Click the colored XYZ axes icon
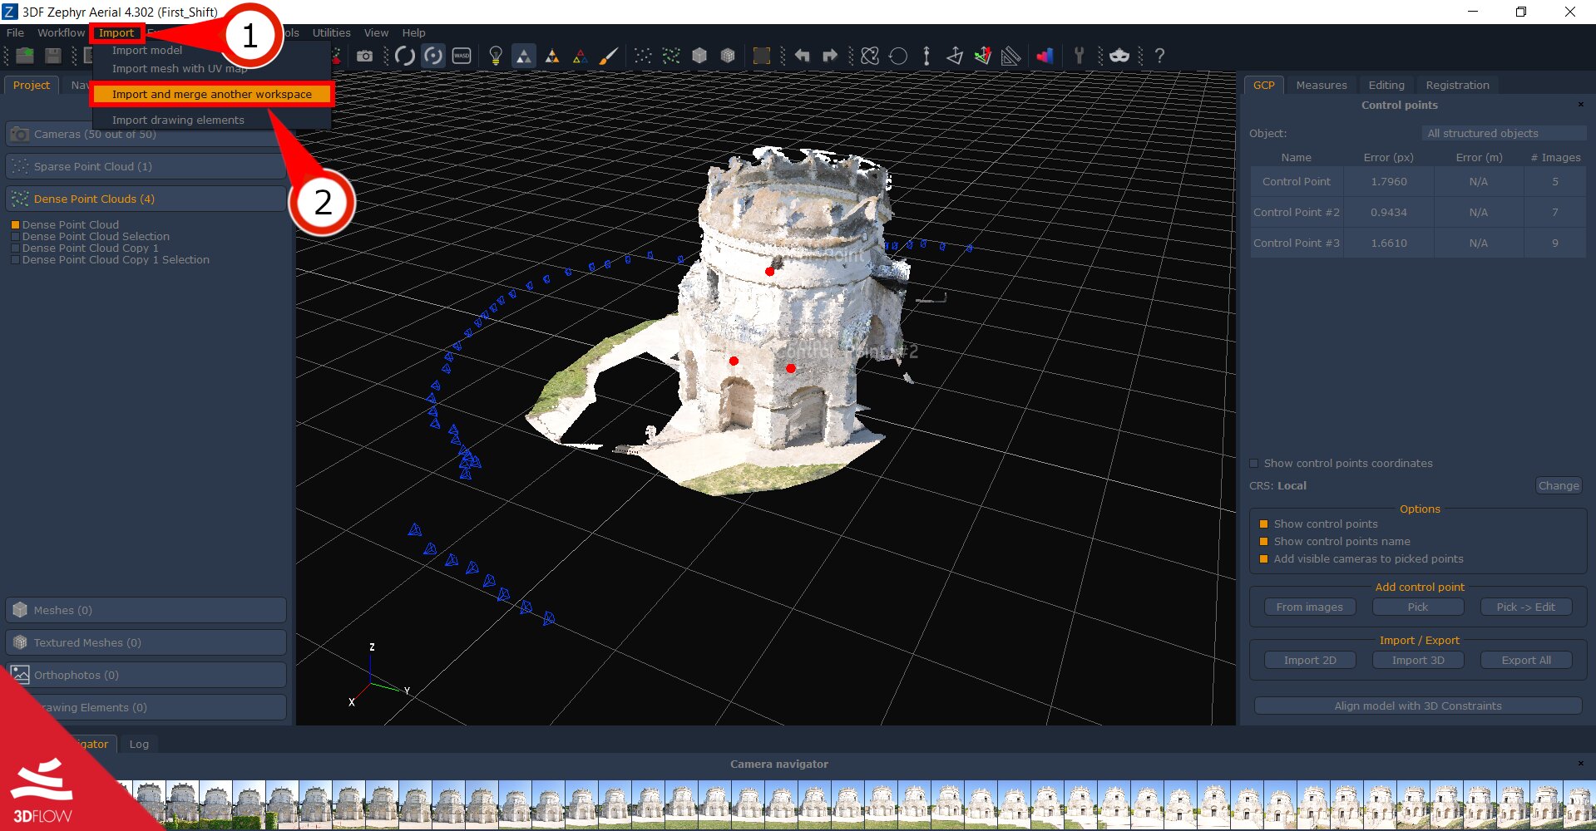The image size is (1596, 831). coord(983,56)
